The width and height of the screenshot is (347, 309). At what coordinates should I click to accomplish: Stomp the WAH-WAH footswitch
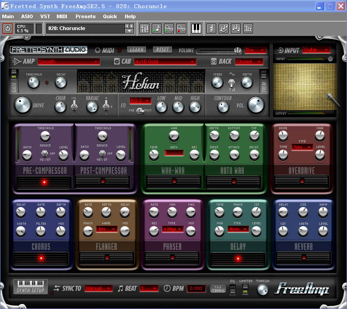[x=174, y=182]
